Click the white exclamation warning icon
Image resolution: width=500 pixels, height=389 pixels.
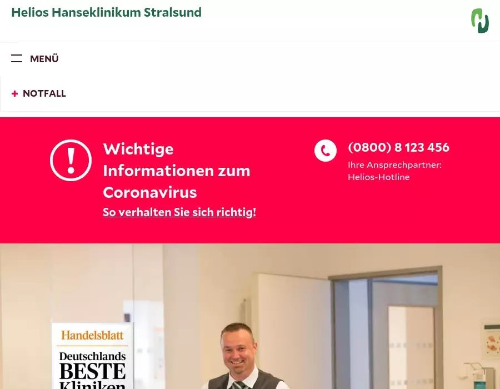tap(71, 161)
